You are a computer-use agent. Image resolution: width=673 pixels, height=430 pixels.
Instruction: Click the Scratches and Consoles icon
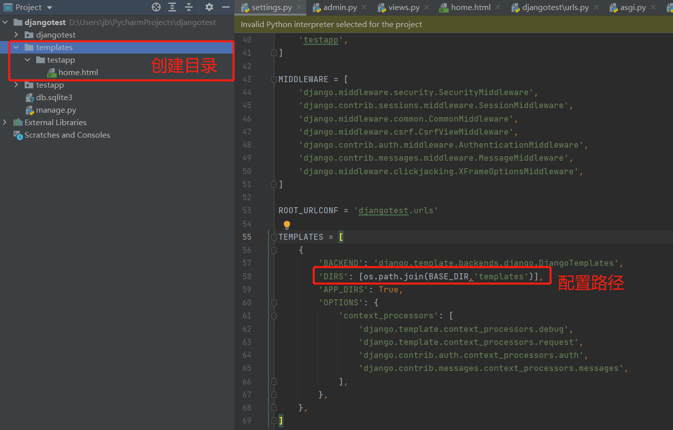pos(18,135)
